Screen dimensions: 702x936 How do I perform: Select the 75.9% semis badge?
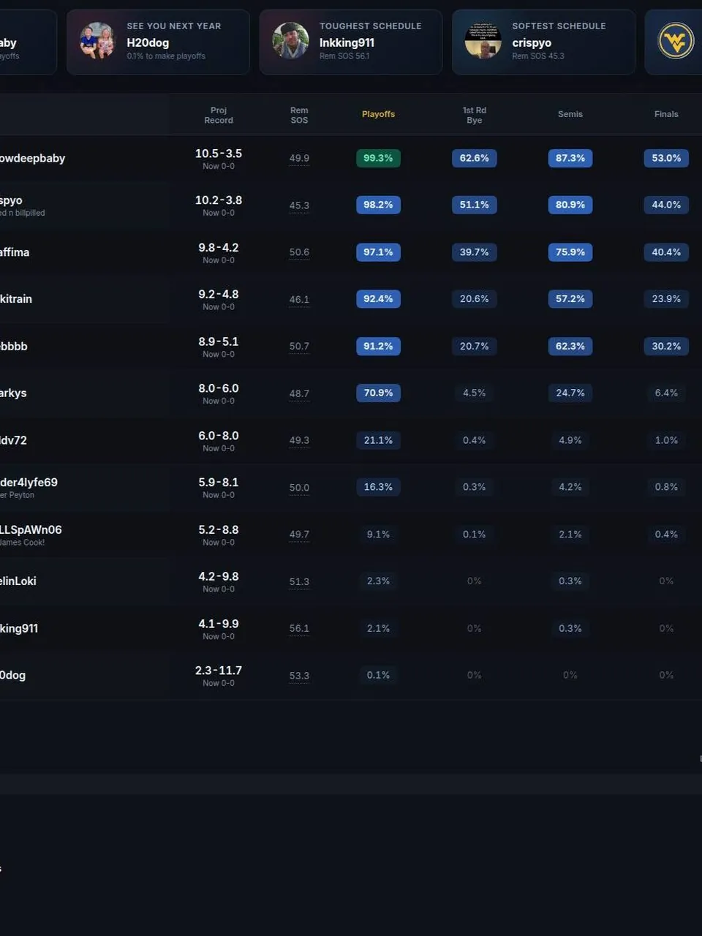570,252
